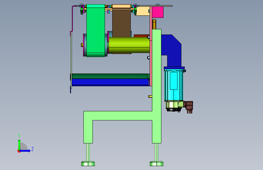The width and height of the screenshot is (263, 170).
Task: Select the left leveling foot pad
Action: click(x=88, y=164)
